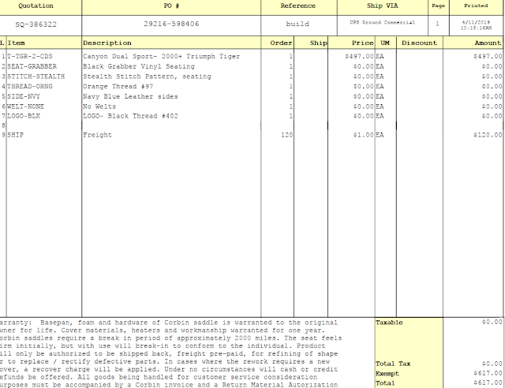Select item code SHIP
The image size is (505, 388).
point(15,135)
